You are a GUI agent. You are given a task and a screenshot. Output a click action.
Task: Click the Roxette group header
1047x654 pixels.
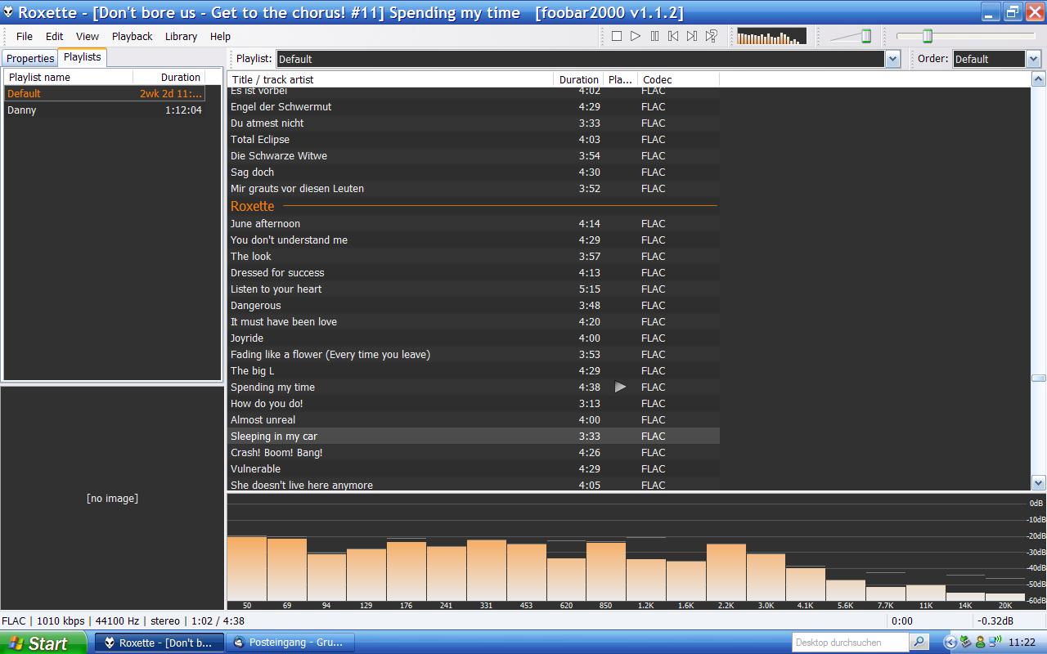pyautogui.click(x=474, y=206)
